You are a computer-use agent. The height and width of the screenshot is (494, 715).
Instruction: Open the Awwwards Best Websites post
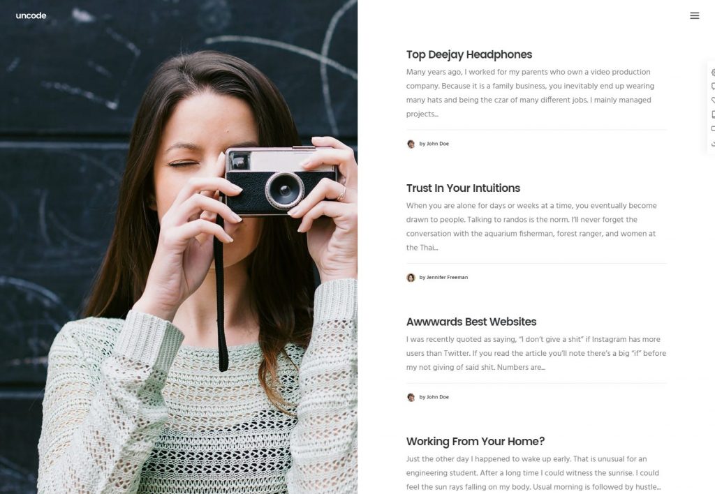471,322
